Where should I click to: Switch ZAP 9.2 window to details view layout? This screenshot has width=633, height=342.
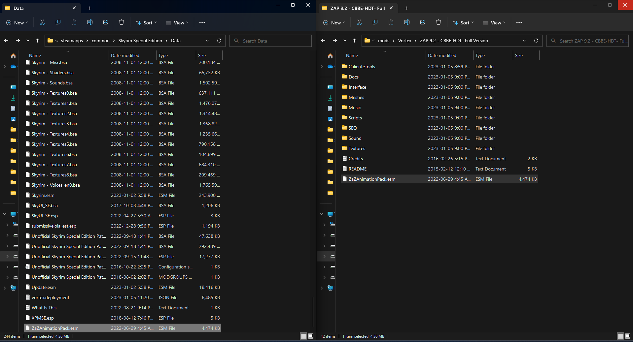(621, 336)
